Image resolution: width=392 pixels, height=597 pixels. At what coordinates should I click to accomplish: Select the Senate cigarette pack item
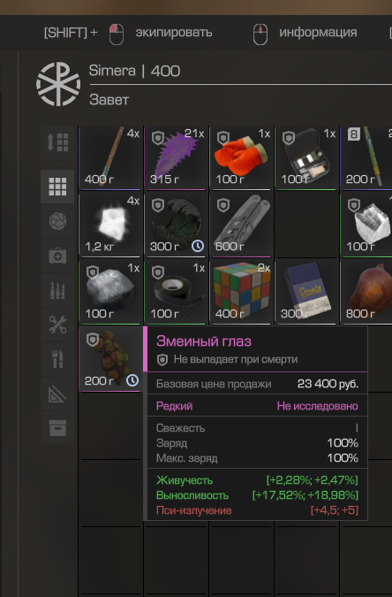(x=307, y=293)
